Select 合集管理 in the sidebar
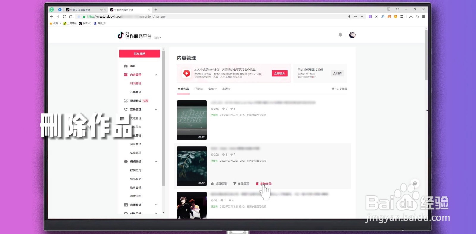This screenshot has height=234, width=476. 136,92
